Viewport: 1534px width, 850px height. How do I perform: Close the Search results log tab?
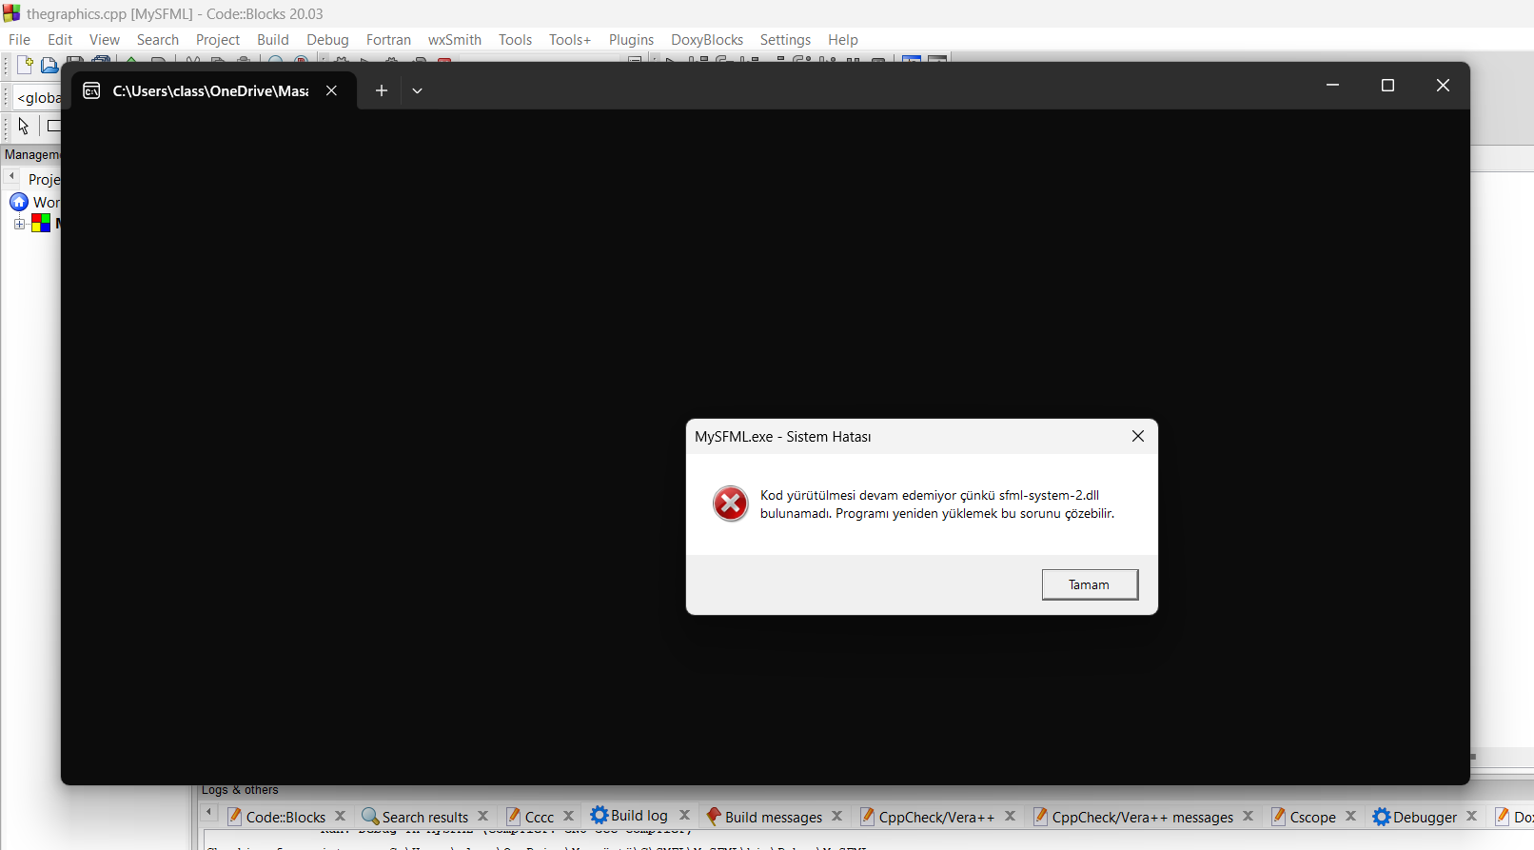483,816
